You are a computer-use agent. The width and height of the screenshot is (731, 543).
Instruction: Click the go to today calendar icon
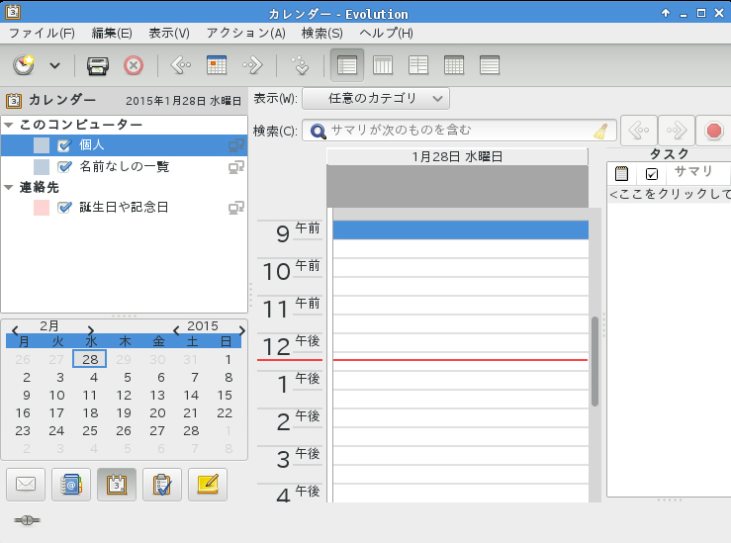click(217, 66)
